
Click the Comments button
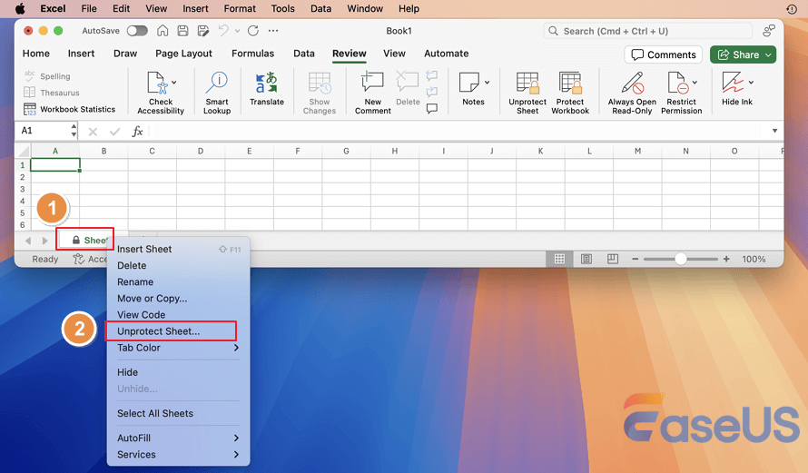pos(663,54)
